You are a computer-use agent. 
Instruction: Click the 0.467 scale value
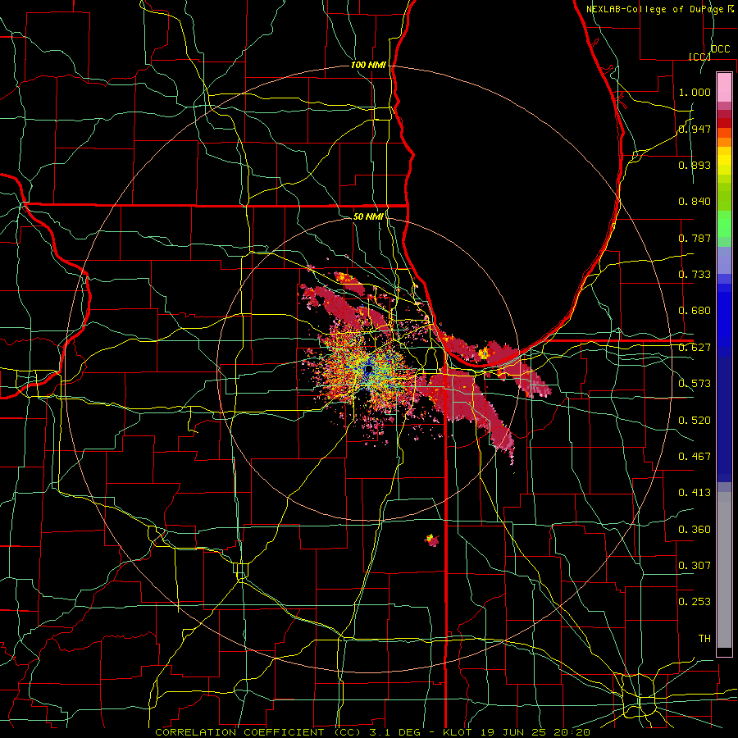695,457
